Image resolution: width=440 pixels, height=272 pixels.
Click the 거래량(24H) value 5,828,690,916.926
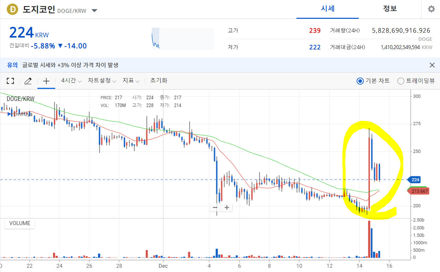[x=401, y=31]
